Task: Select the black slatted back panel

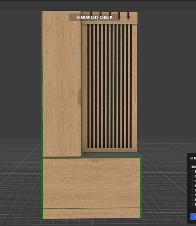Action: [109, 86]
